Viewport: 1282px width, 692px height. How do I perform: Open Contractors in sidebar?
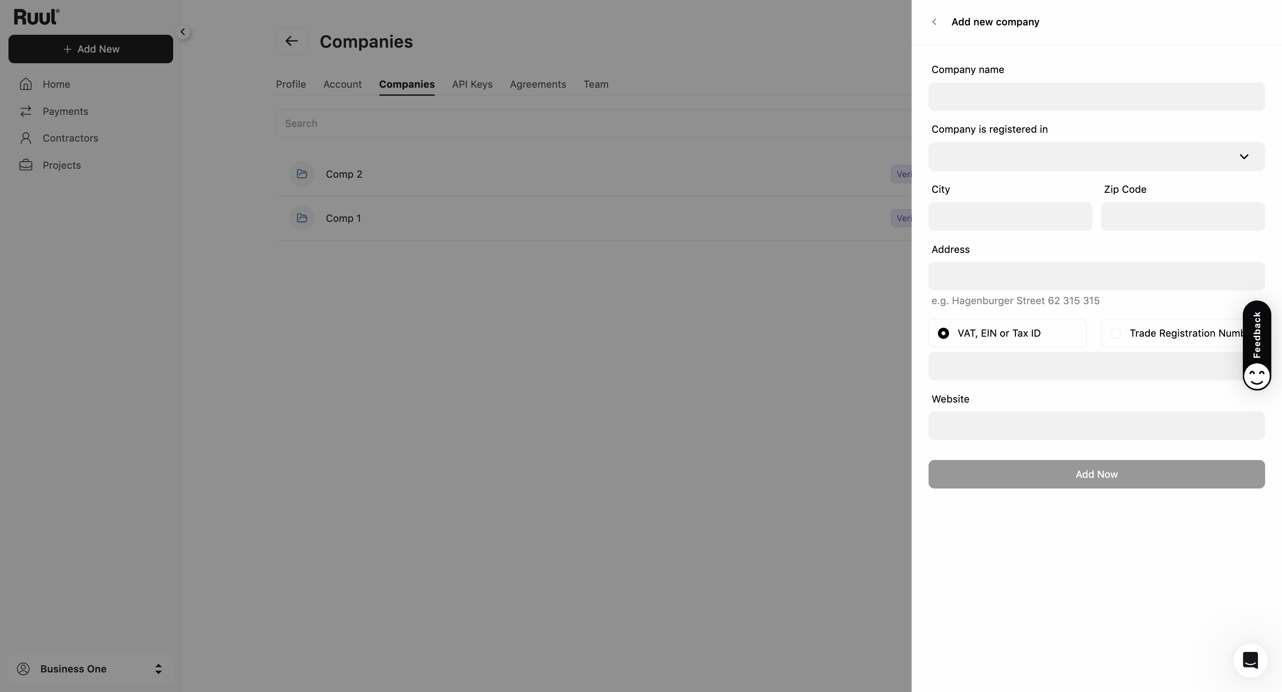[x=70, y=138]
